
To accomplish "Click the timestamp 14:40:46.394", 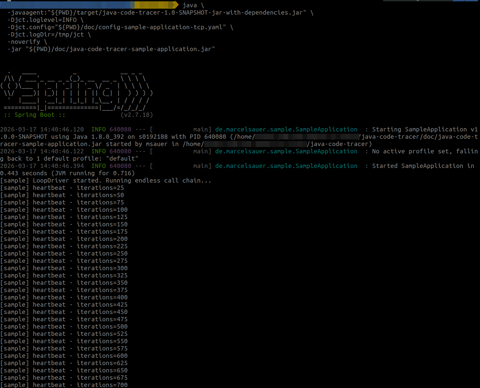I will pos(62,166).
